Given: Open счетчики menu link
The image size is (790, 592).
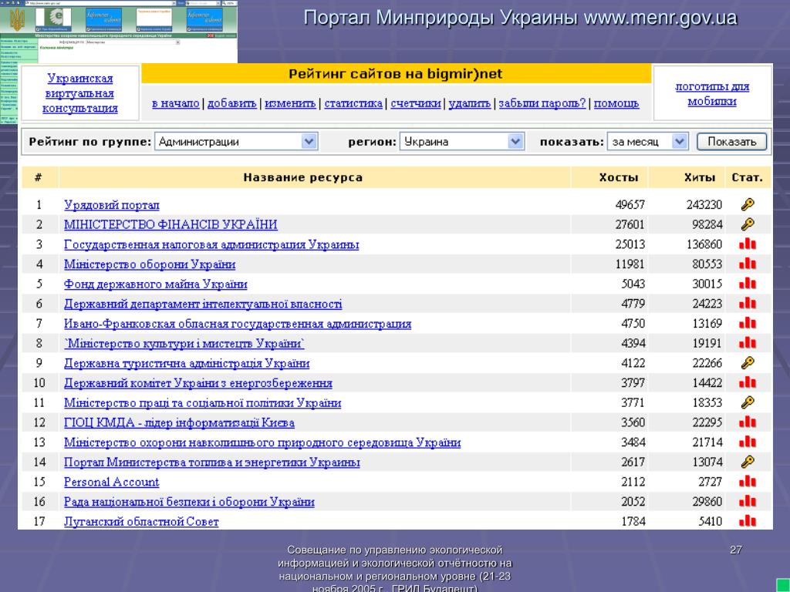Looking at the screenshot, I should (416, 103).
